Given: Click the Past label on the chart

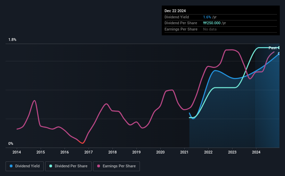Looking at the screenshot, I should click(273, 48).
